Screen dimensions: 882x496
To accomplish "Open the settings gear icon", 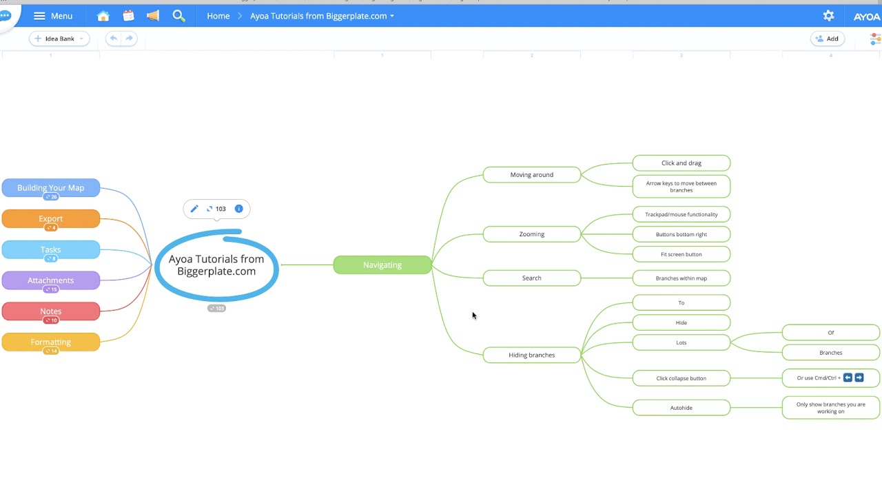I will click(x=828, y=16).
